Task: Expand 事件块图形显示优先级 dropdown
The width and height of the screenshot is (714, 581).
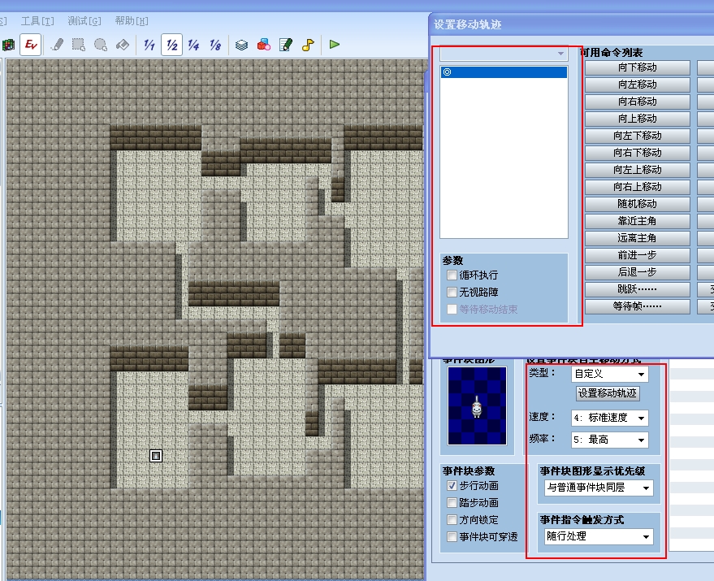Action: (599, 488)
